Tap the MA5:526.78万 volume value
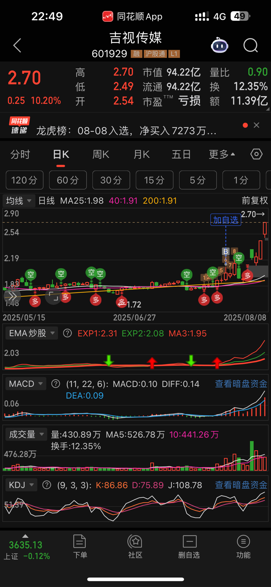Image resolution: width=271 pixels, height=587 pixels. point(135,434)
